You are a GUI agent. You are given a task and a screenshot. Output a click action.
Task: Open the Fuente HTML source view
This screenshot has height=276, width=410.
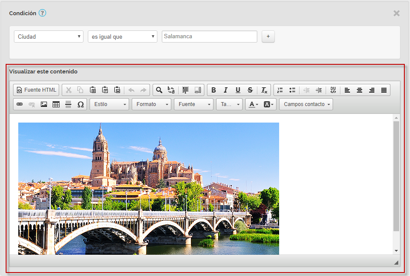(x=36, y=90)
